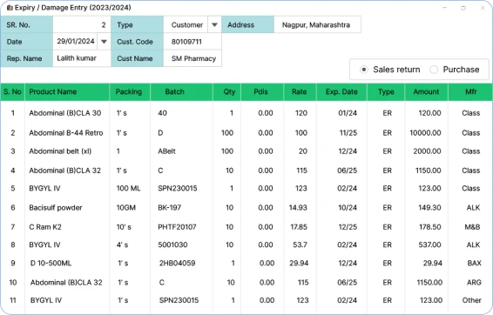Click amount cell 178.50

(429, 227)
